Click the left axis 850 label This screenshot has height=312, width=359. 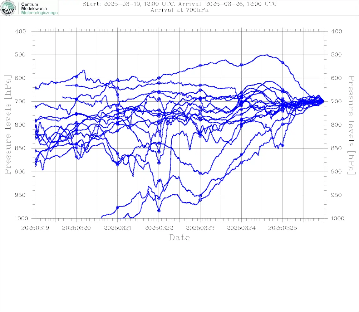[x=20, y=148]
